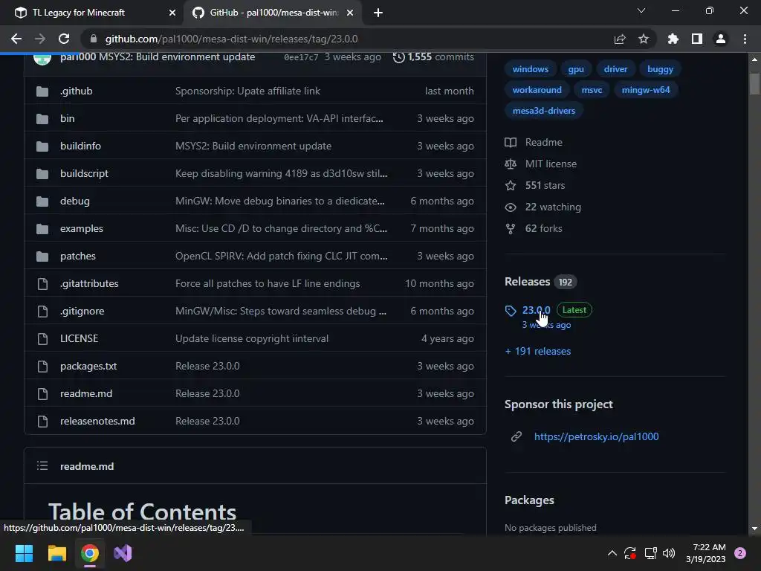Open commit hash 0ee17c7
Image resolution: width=761 pixels, height=571 pixels.
(x=301, y=57)
